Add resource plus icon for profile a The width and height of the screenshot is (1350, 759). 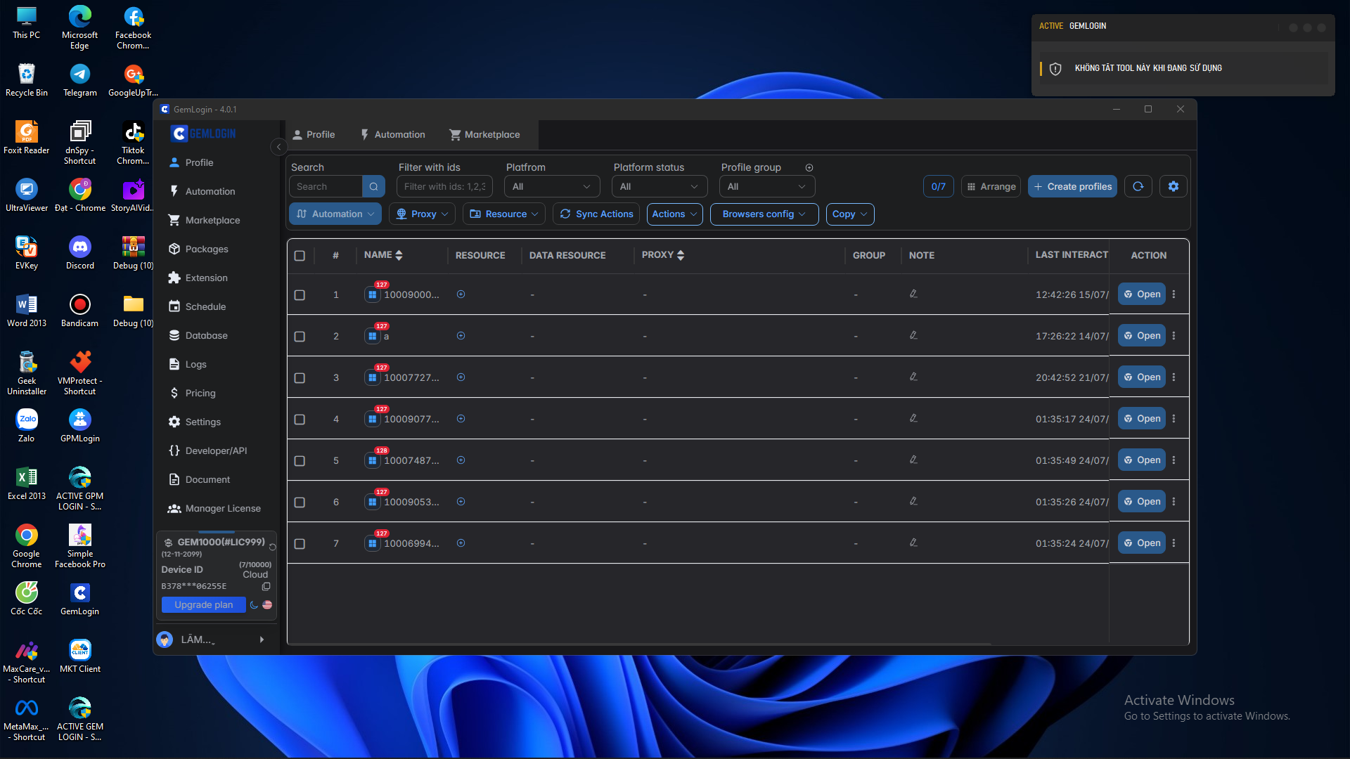pos(461,336)
